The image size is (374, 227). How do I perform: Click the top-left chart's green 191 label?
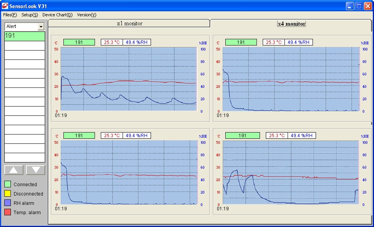pyautogui.click(x=79, y=42)
